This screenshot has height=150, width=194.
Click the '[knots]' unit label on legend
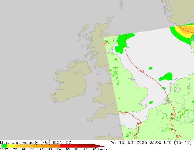pyautogui.click(x=103, y=149)
